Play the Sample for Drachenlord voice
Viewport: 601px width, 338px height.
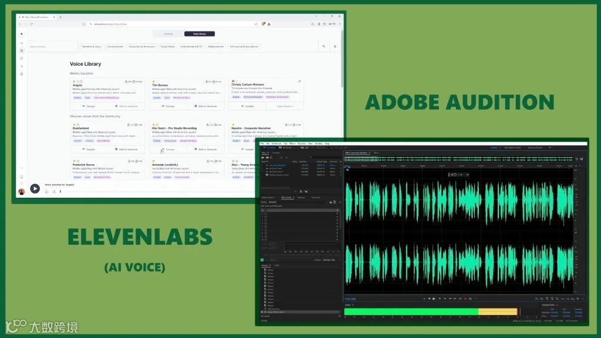coord(89,149)
